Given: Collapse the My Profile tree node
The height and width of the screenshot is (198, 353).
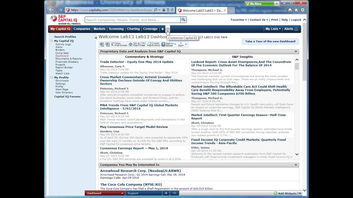Looking at the screenshot, I should (x=51, y=77).
